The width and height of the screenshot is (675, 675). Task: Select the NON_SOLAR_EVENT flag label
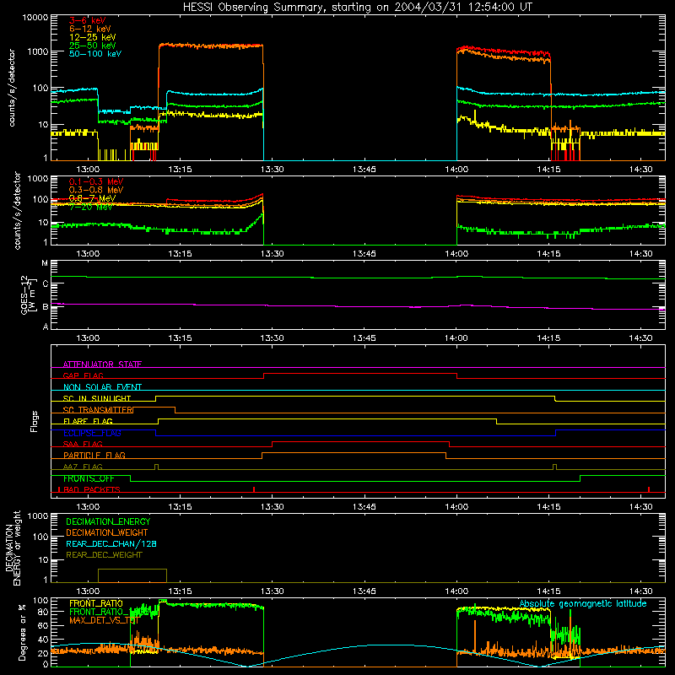click(102, 387)
